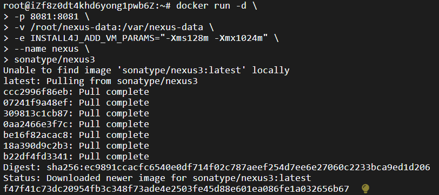
Task: Click the container ID hash starting f47f41c73dc
Action: pos(176,189)
